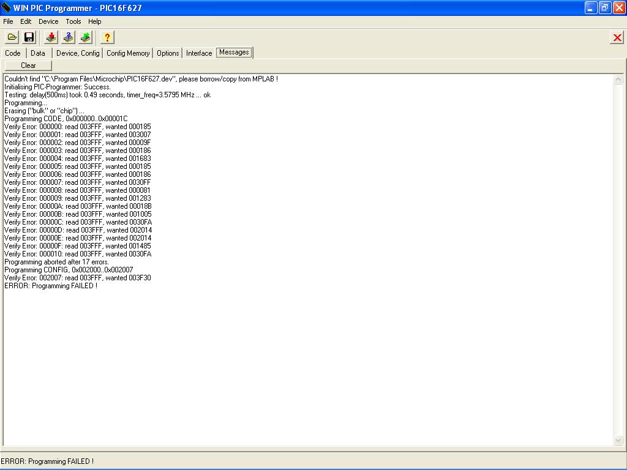Program device with the red arrow chip icon
The width and height of the screenshot is (627, 470).
click(51, 37)
